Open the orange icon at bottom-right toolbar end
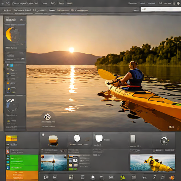 click(172, 177)
